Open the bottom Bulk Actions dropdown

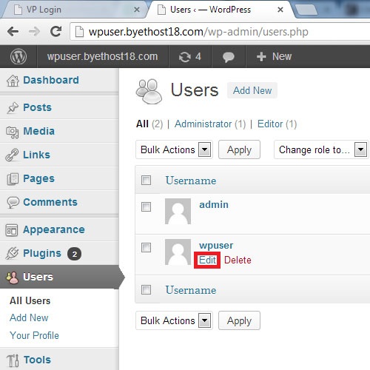(x=174, y=320)
